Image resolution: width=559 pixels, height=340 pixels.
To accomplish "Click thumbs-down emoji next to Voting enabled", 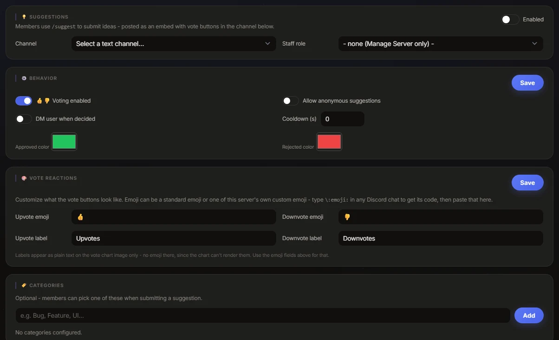I will (x=47, y=101).
